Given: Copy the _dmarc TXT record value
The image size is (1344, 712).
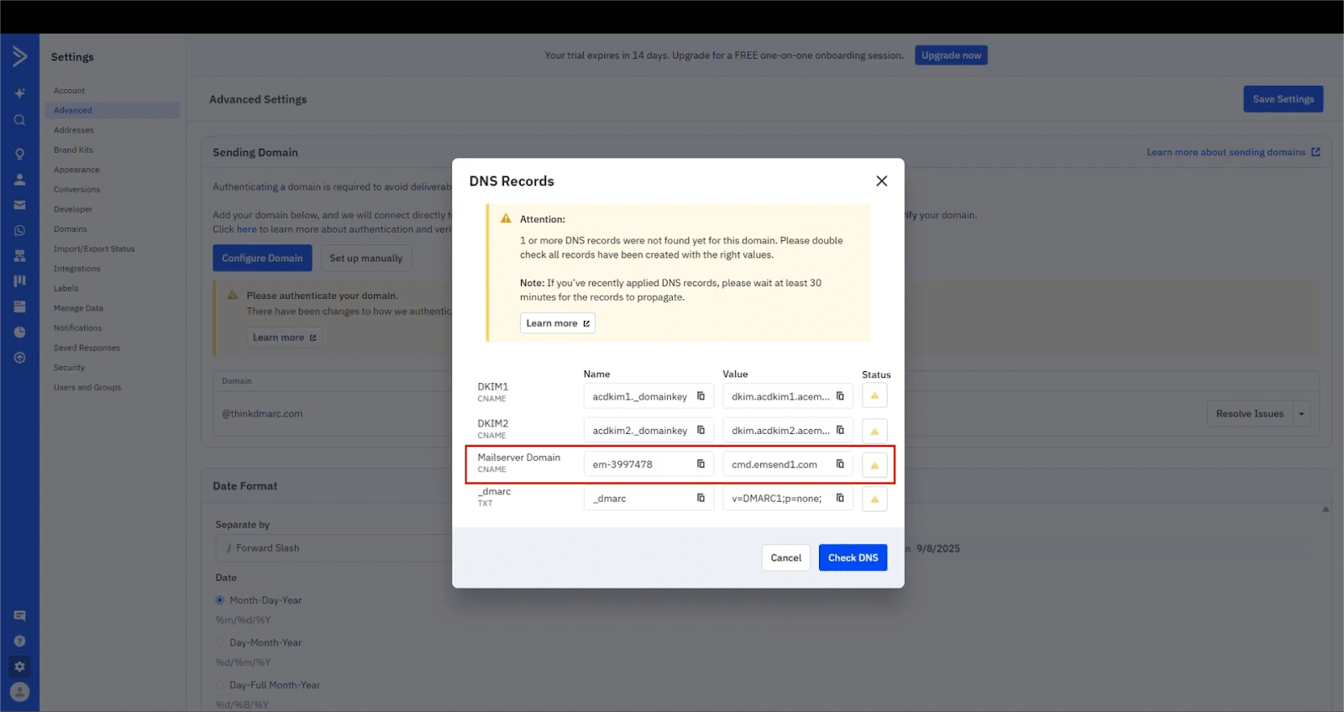Looking at the screenshot, I should click(x=840, y=498).
